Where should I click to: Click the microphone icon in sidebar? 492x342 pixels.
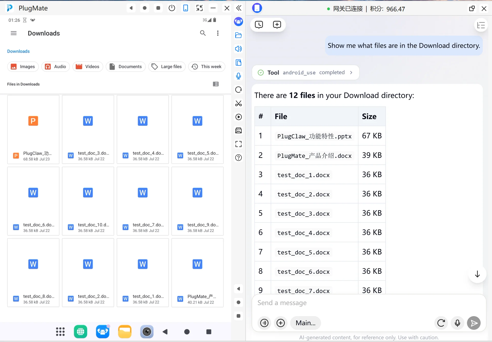coord(239,76)
